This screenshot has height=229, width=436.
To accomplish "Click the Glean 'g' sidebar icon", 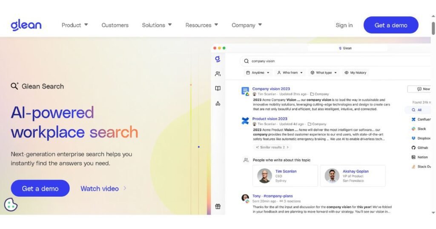I will point(218,59).
